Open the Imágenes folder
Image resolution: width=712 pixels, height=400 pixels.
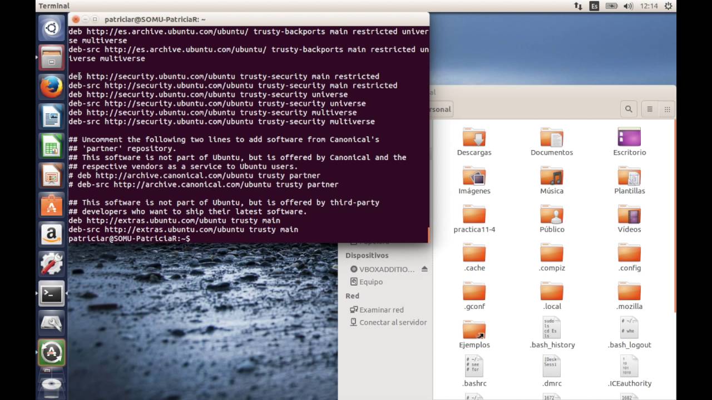(x=474, y=181)
